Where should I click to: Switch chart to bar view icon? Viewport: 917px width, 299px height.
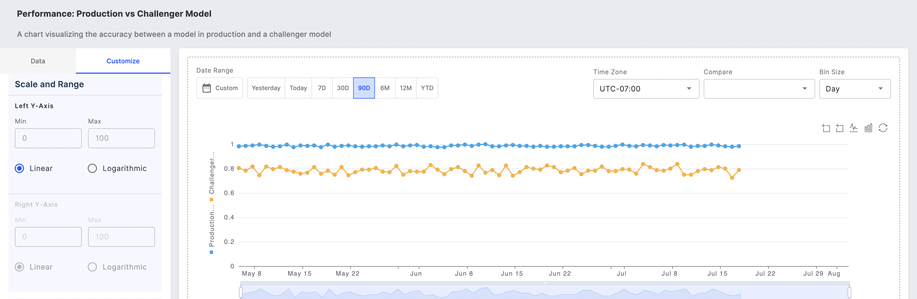(868, 128)
